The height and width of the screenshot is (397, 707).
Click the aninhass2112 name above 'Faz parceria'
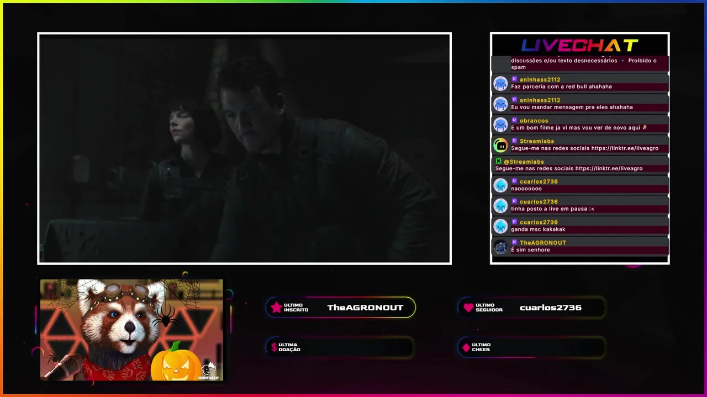pos(540,79)
